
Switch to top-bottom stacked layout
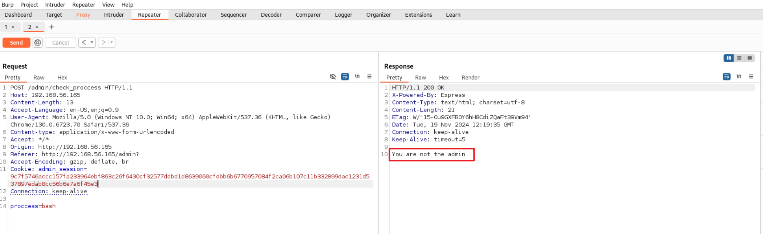(x=739, y=58)
